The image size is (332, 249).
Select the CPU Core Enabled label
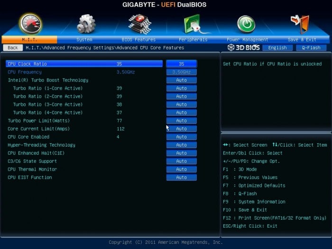28,137
